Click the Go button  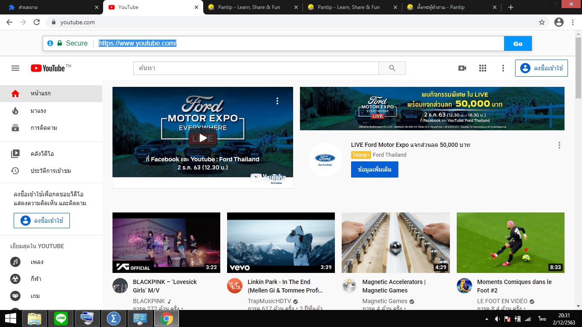click(518, 43)
